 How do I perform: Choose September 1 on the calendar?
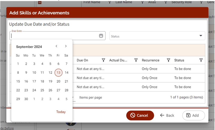tap(18, 64)
